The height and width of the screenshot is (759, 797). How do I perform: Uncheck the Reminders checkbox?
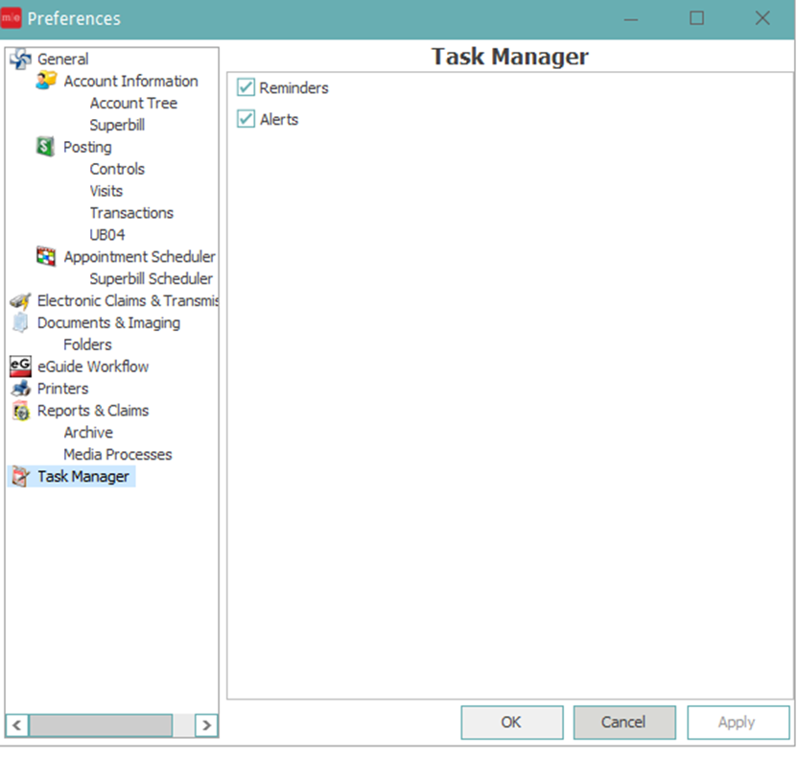pyautogui.click(x=246, y=88)
